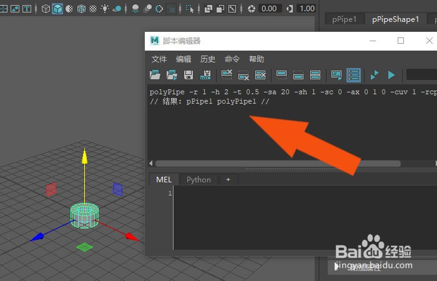Click the yellow Y-axis move arrow
The height and width of the screenshot is (281, 437).
coord(84,156)
